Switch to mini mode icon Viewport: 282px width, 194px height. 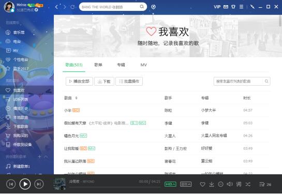click(253, 7)
